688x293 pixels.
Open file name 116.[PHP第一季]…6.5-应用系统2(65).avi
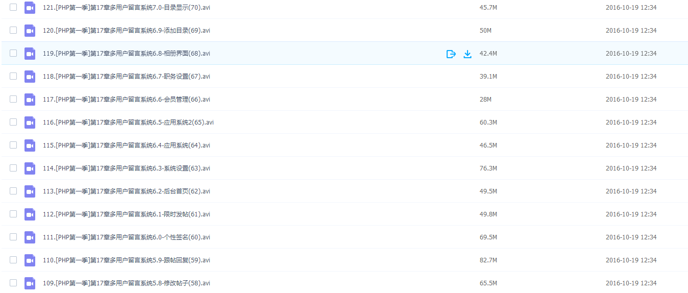point(128,123)
